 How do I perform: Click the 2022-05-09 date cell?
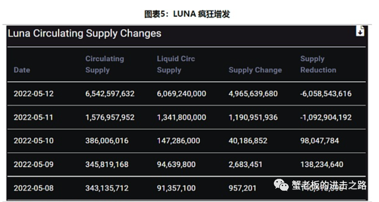click(34, 165)
